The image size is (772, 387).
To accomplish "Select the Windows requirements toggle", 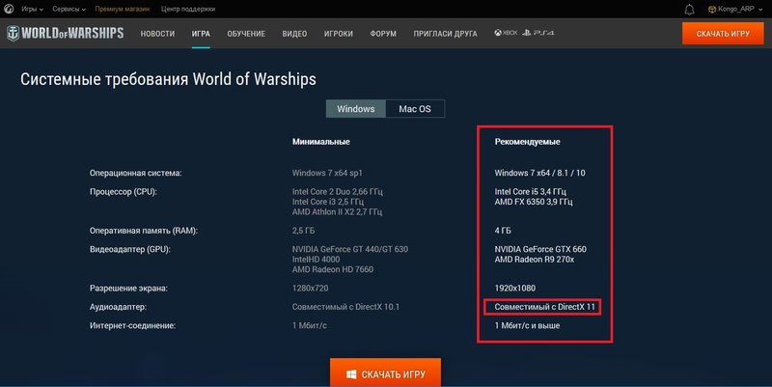I will click(x=355, y=109).
